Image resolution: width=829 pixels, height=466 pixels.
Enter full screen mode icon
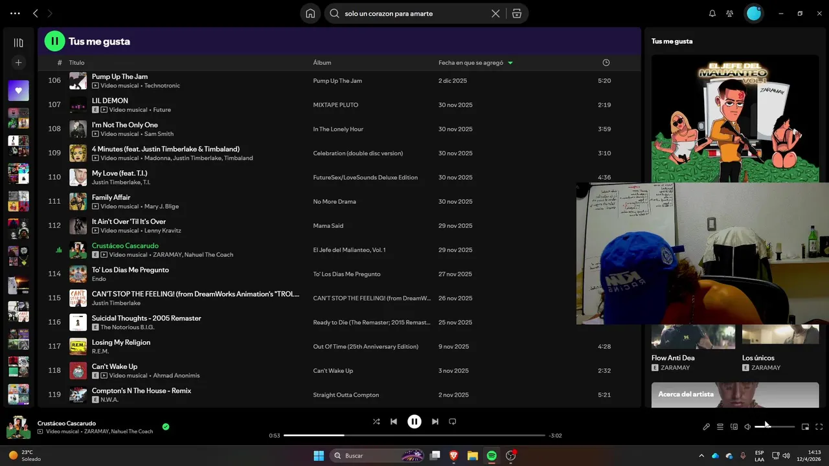(819, 427)
